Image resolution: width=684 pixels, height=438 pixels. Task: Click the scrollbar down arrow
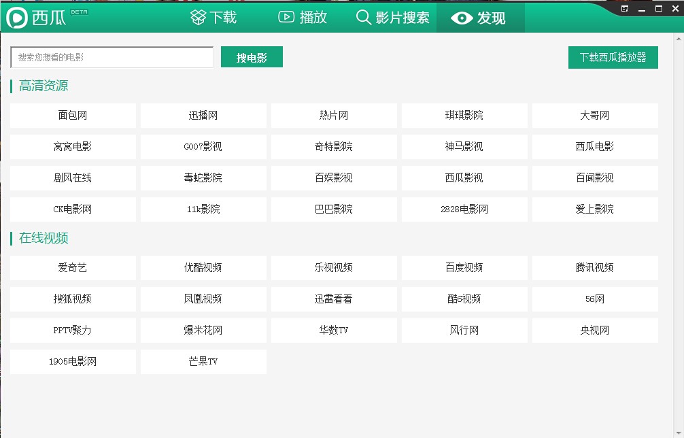tap(679, 433)
